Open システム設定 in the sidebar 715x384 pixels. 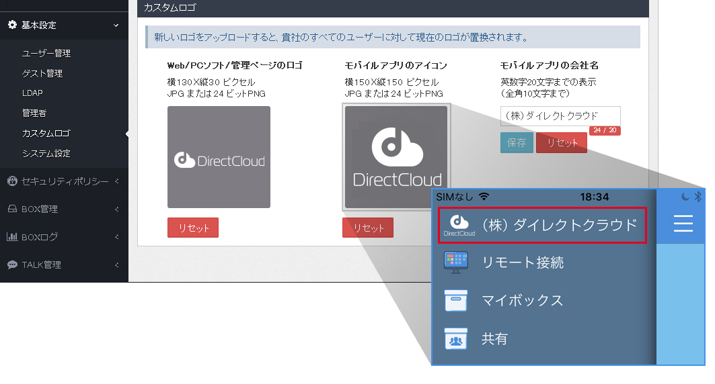coord(46,153)
